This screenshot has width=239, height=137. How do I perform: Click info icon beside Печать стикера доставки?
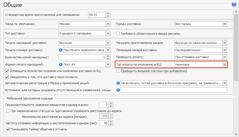60,50
